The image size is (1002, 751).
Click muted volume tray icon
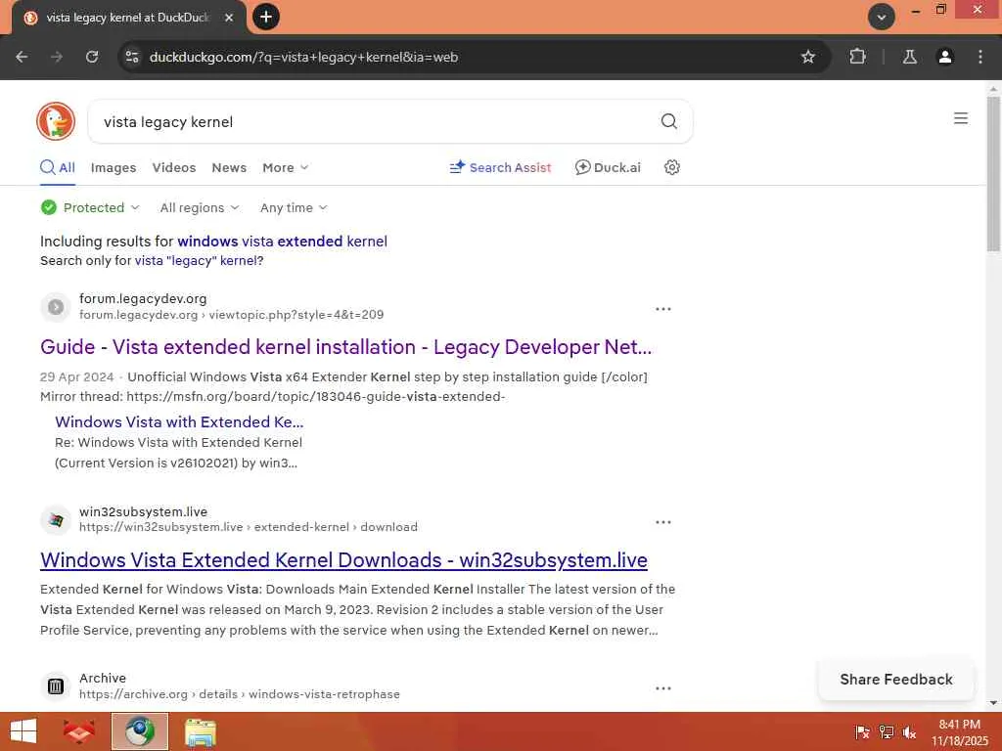pos(909,732)
